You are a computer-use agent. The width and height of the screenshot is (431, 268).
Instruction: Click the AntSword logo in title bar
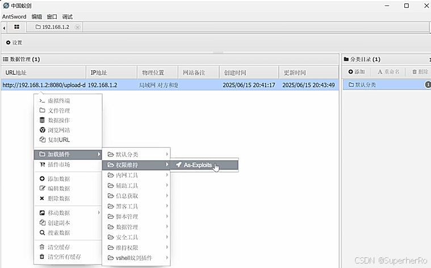point(6,6)
